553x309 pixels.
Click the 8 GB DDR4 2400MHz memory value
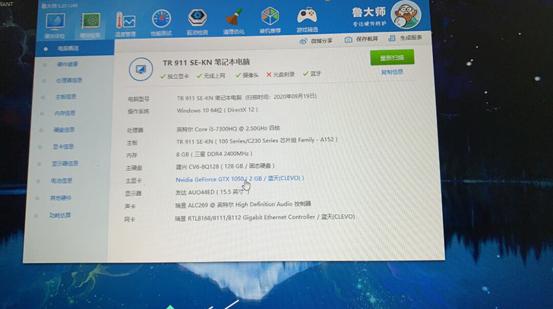point(214,154)
